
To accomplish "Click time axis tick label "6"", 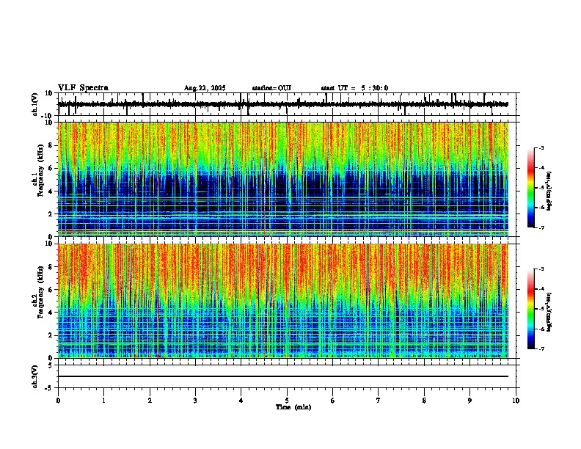I will pyautogui.click(x=332, y=401).
